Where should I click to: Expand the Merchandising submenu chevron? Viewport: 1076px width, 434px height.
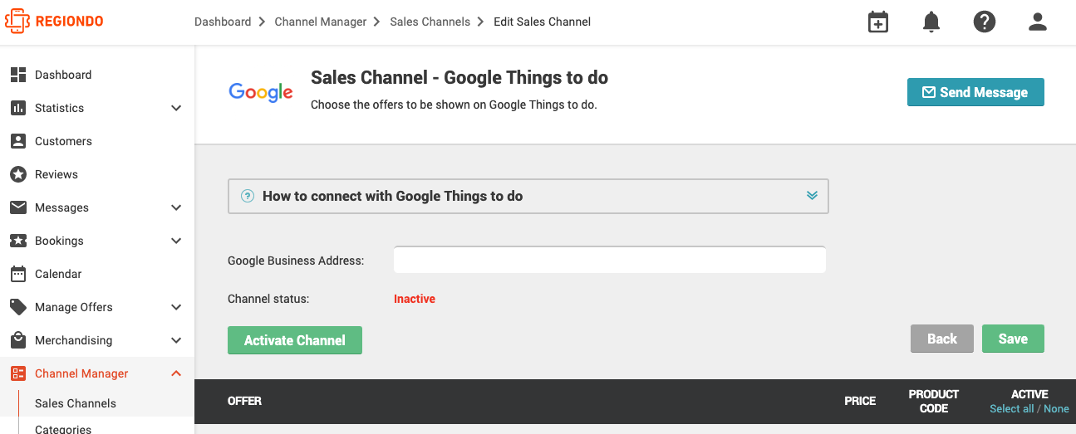[x=176, y=340]
